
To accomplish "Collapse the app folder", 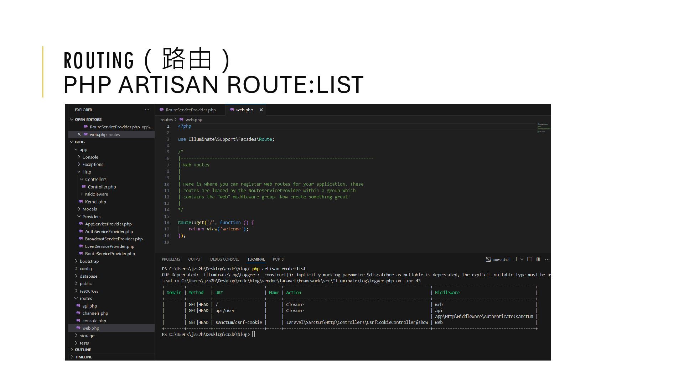I will (83, 150).
